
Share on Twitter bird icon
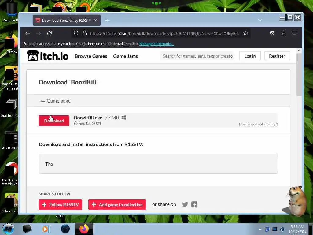(x=185, y=204)
